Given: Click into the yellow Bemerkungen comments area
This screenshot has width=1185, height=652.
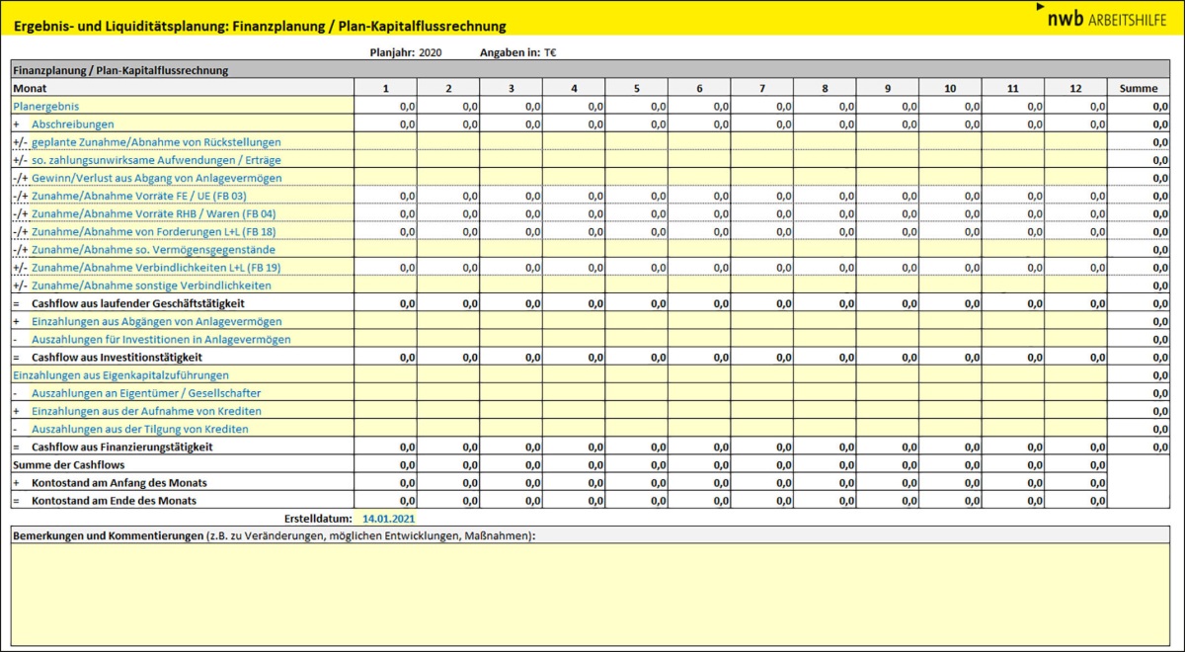Looking at the screenshot, I should click(x=592, y=593).
